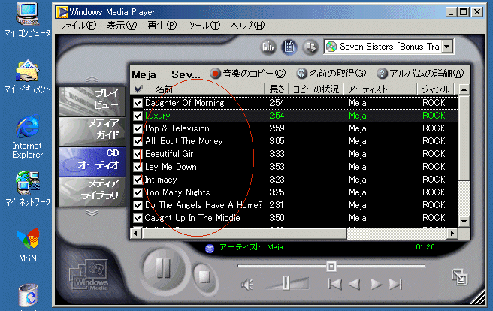This screenshot has height=311, width=493.
Task: Uncheck Too Many Nights track checkbox
Action: coord(138,192)
